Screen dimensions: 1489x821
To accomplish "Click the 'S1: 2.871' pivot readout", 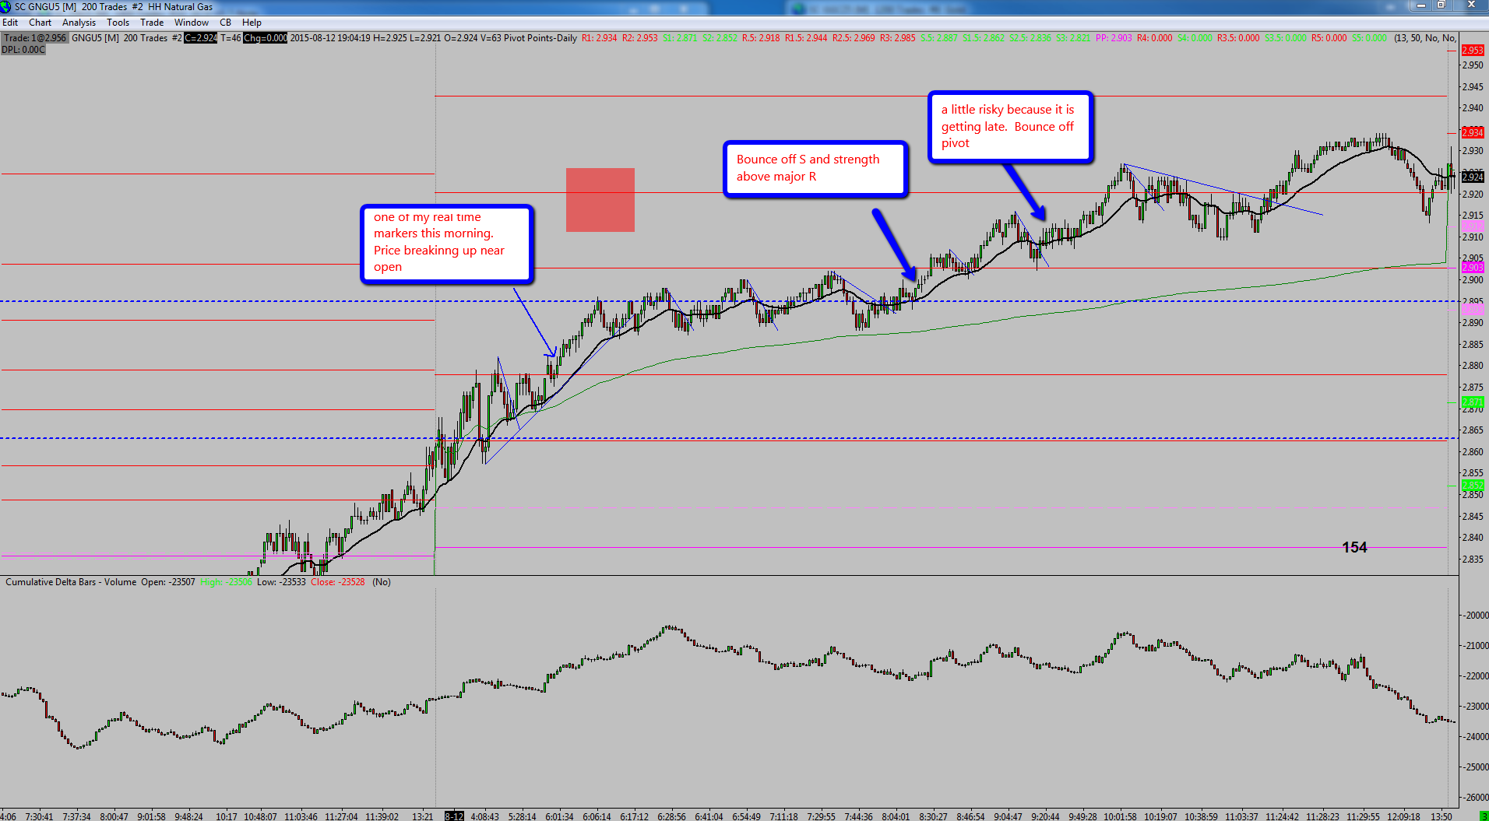I will click(x=681, y=38).
